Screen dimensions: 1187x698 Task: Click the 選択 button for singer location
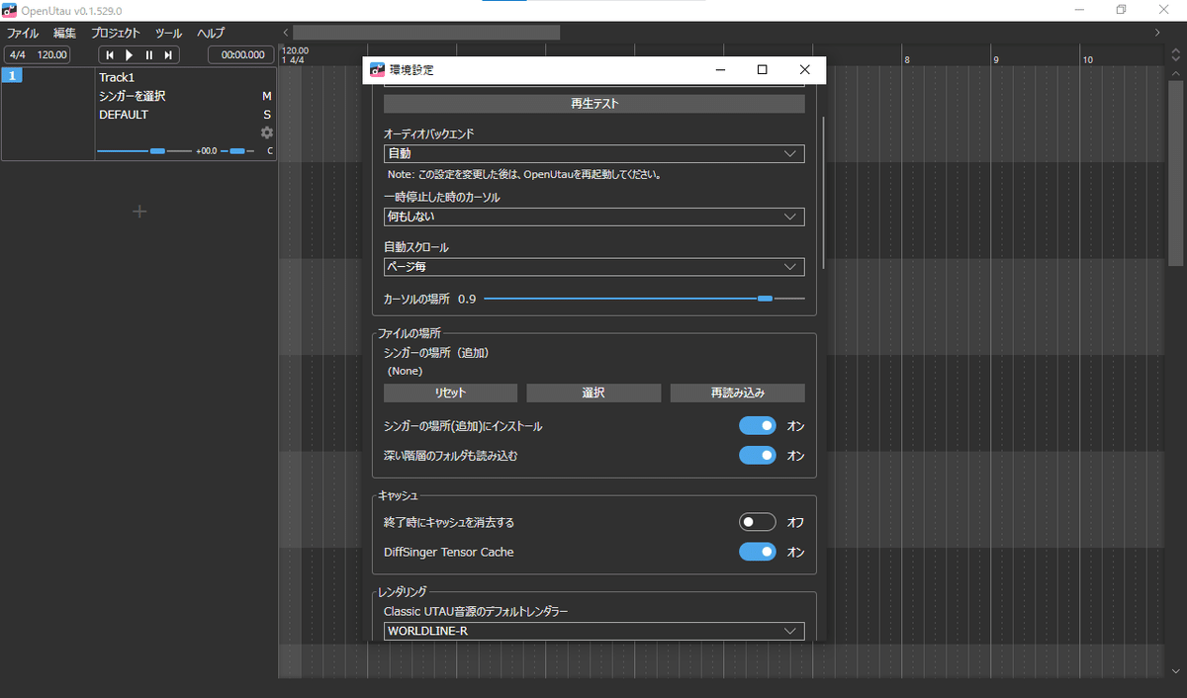pos(593,393)
